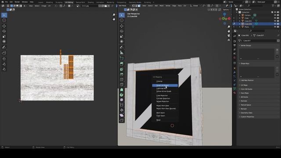Select the UV editor Grab tool

pos(4,59)
